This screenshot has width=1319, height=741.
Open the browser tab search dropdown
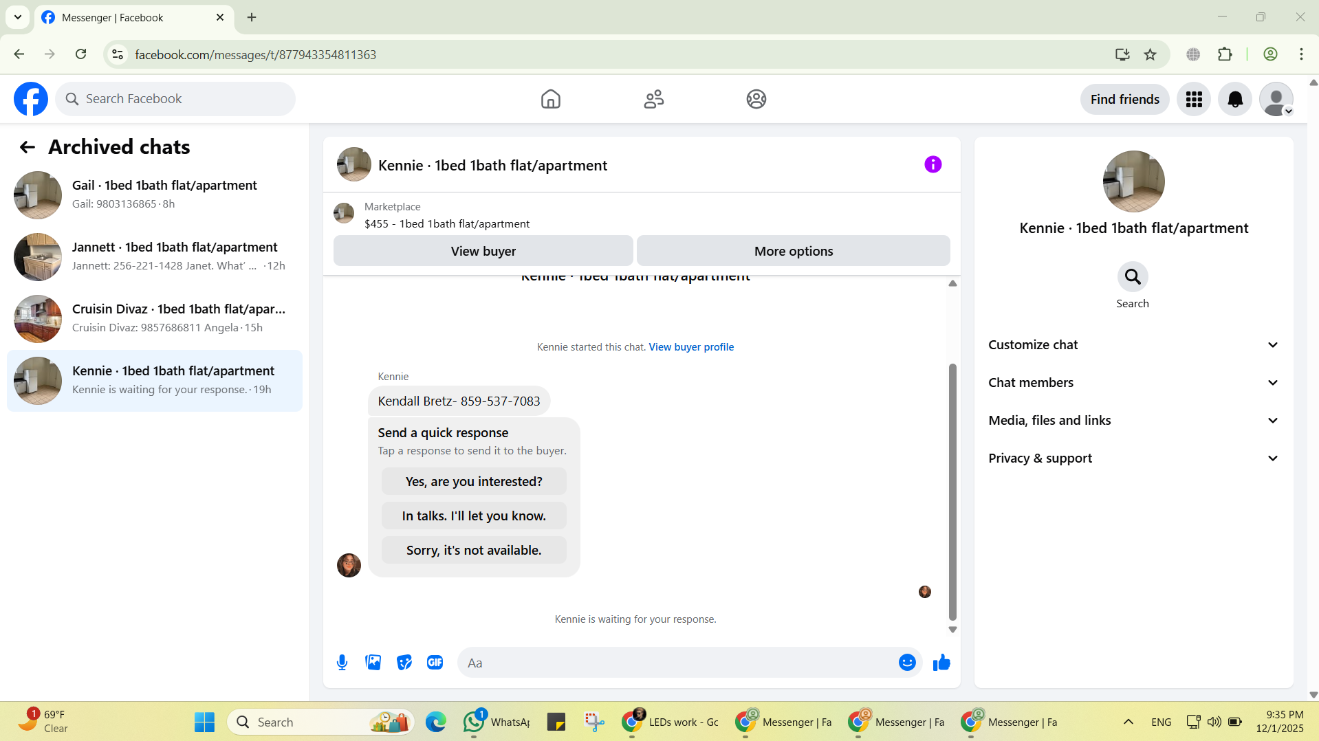tap(18, 17)
